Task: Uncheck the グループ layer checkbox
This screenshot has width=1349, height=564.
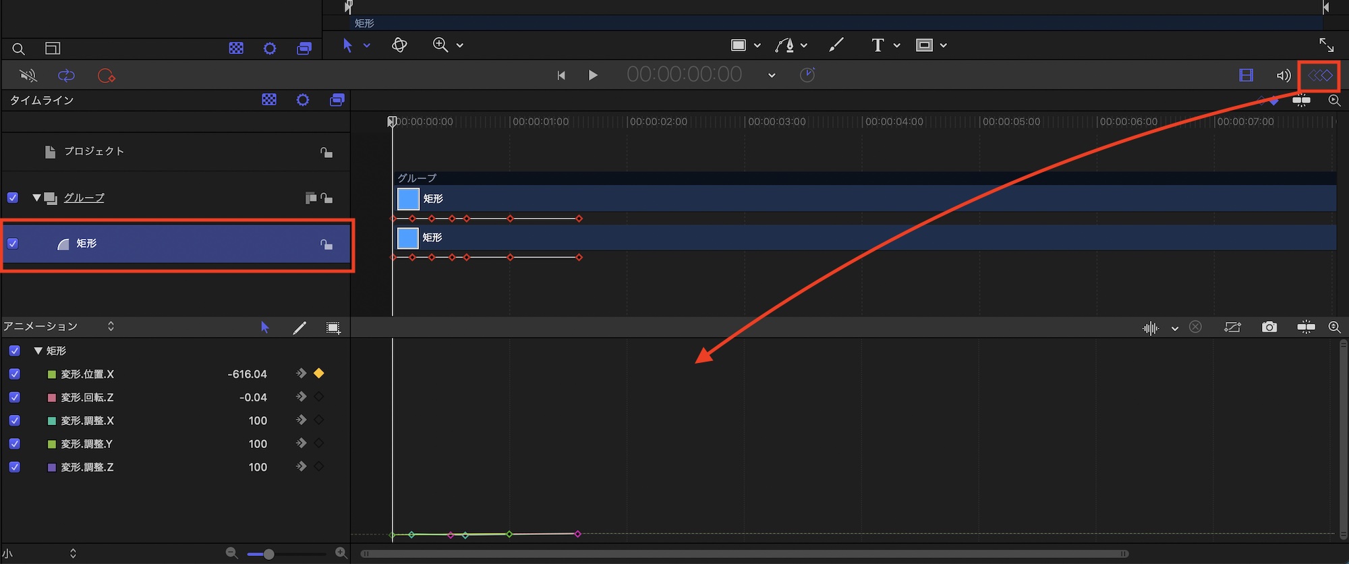Action: point(13,198)
